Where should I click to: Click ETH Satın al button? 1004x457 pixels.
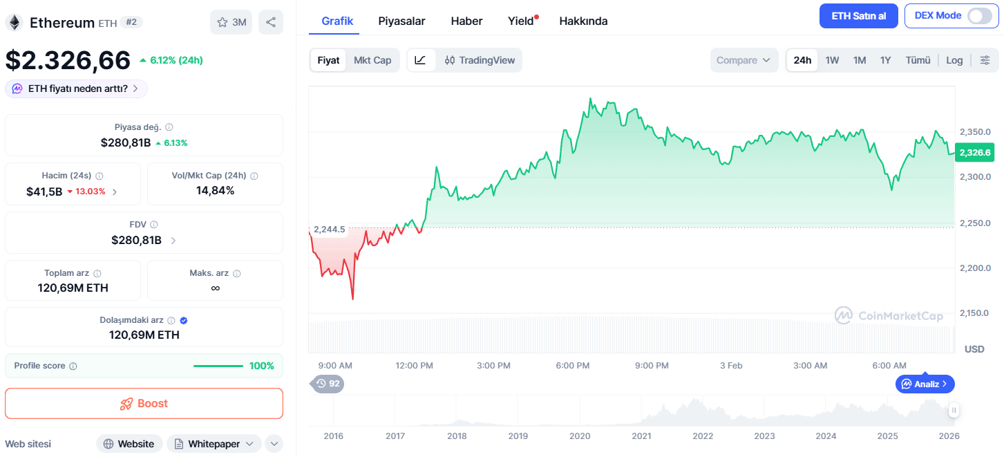point(858,16)
